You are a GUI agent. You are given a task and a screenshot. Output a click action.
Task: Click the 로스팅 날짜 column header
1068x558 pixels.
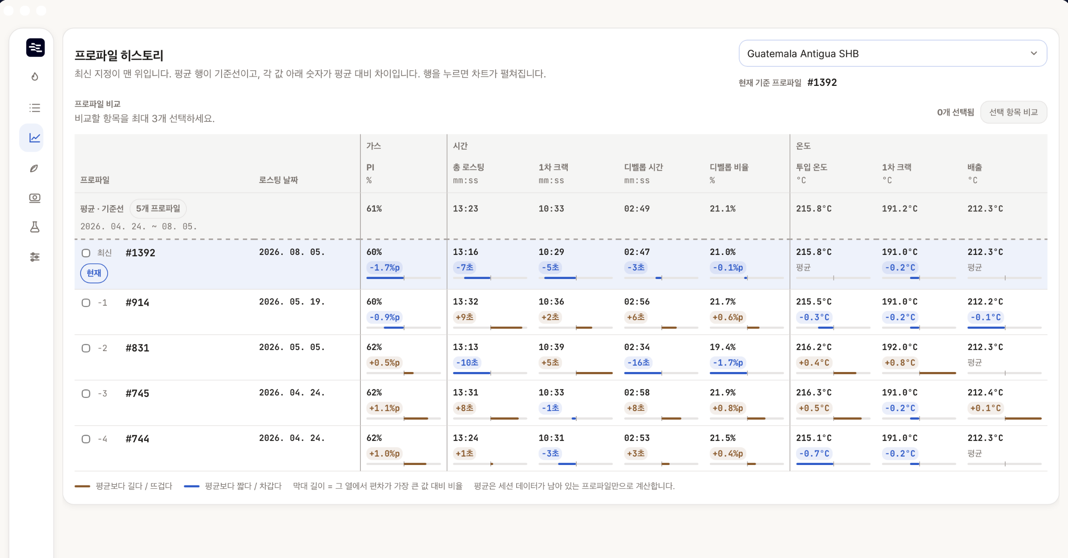(279, 180)
